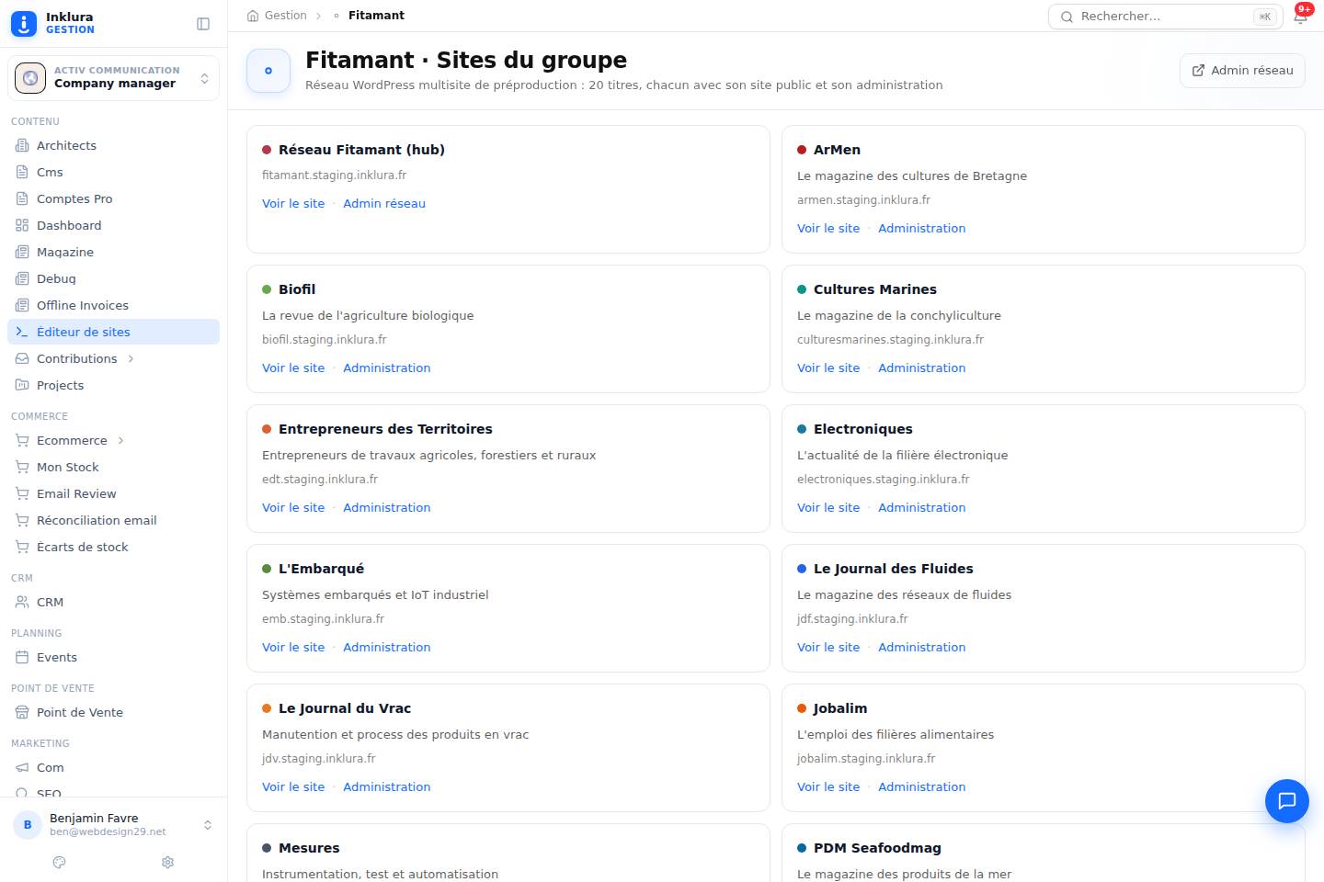Screen dimensions: 1324x882
Task: Focus the Rechercher search field
Action: click(1166, 17)
